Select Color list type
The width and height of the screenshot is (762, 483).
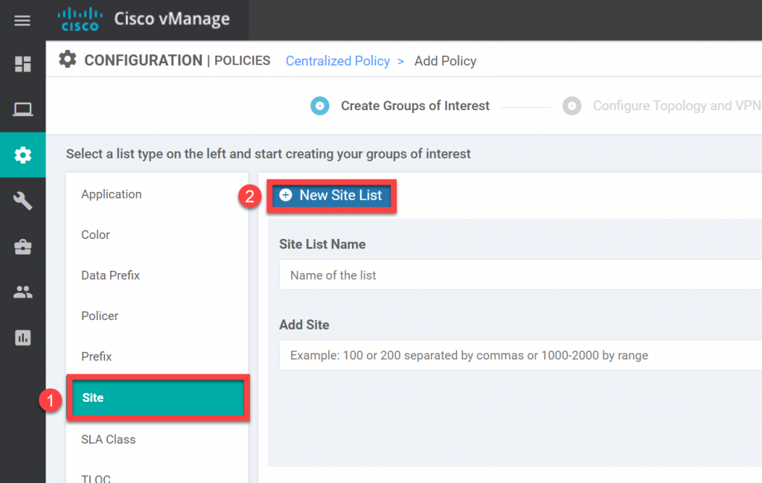[96, 234]
